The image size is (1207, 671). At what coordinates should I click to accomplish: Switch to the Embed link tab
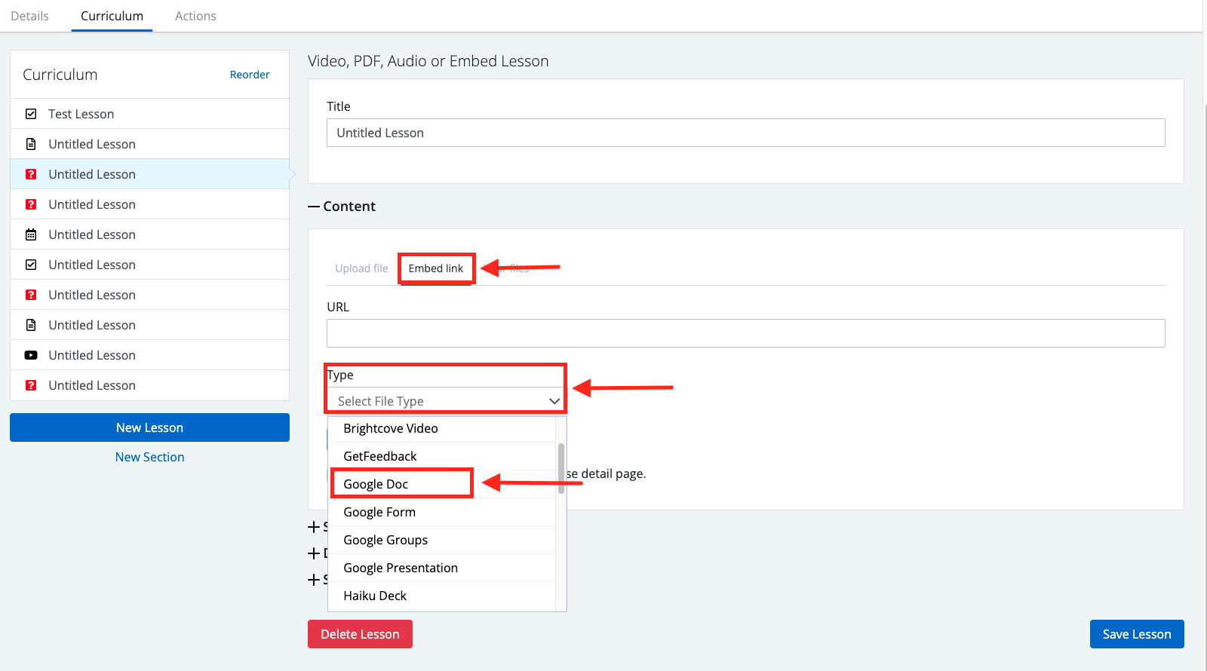436,268
